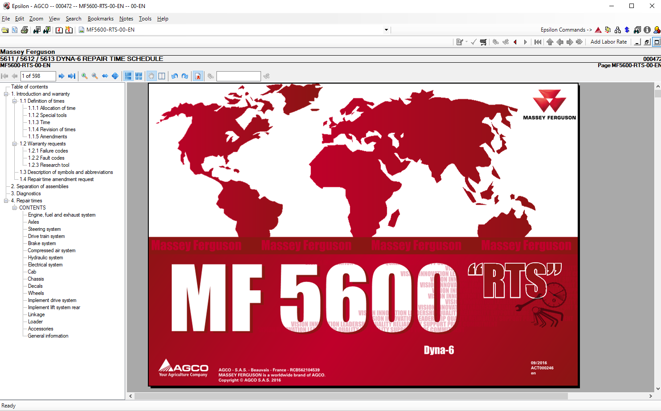Screen dimensions: 661x411
Task: Click the blue dollar sign icon
Action: pyautogui.click(x=627, y=30)
